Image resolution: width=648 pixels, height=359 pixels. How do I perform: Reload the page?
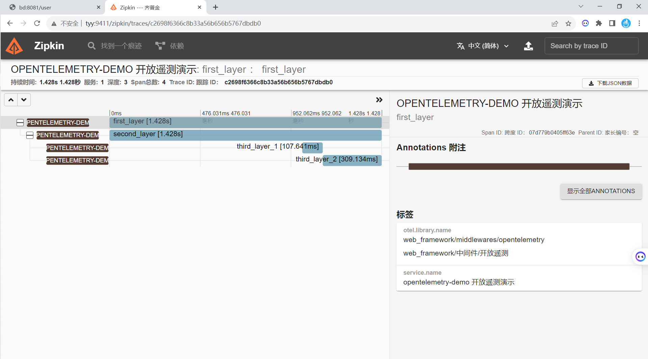point(37,23)
